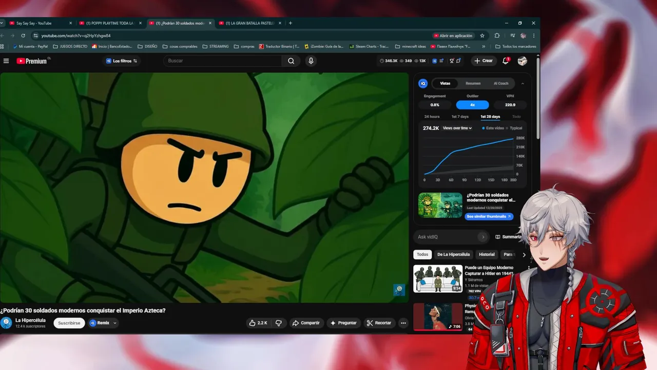657x370 pixels.
Task: Click the La Hipercélula channel avatar
Action: coord(6,323)
